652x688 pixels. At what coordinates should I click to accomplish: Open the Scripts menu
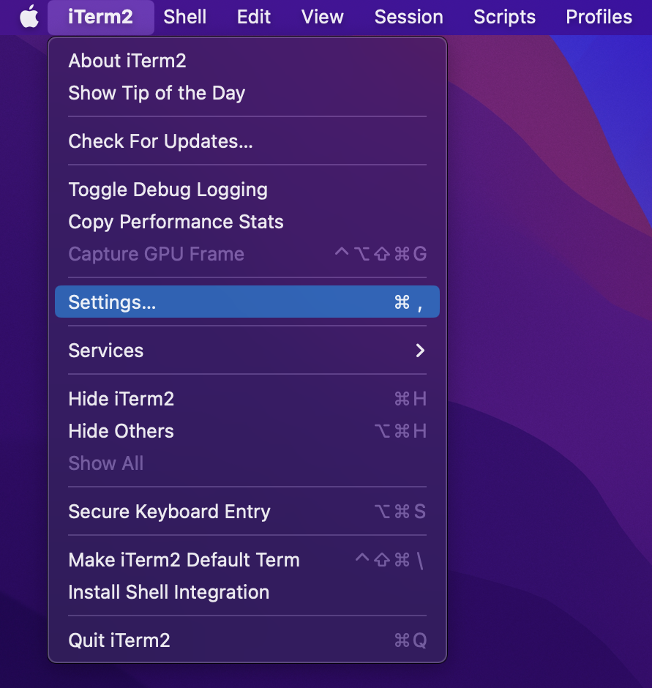[x=504, y=17]
